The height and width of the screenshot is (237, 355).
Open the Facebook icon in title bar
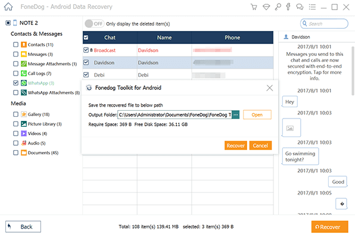(x=288, y=7)
